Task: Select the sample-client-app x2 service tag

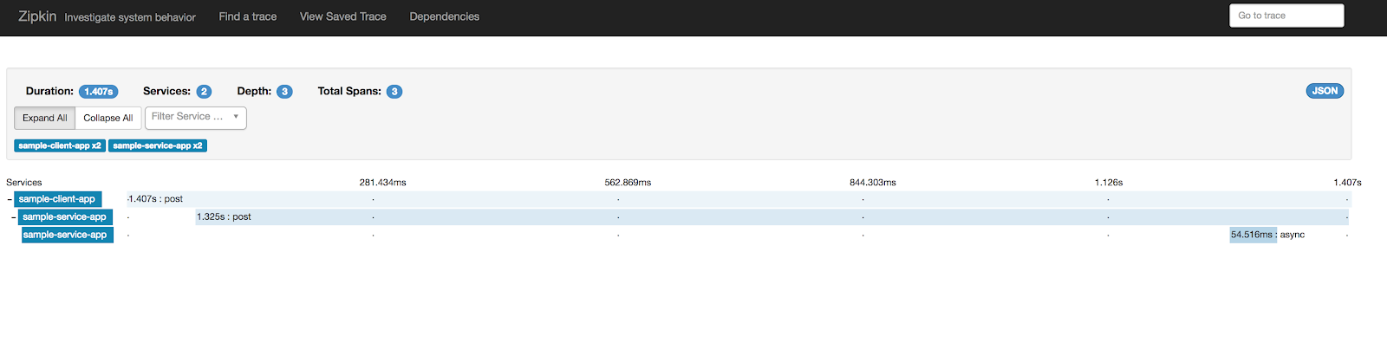Action: coord(60,145)
